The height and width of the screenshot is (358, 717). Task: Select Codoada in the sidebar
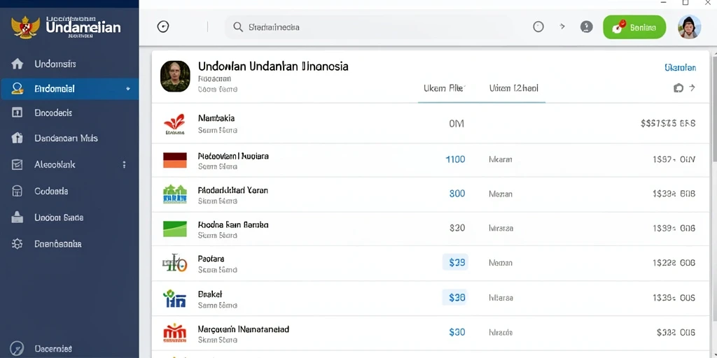click(51, 192)
